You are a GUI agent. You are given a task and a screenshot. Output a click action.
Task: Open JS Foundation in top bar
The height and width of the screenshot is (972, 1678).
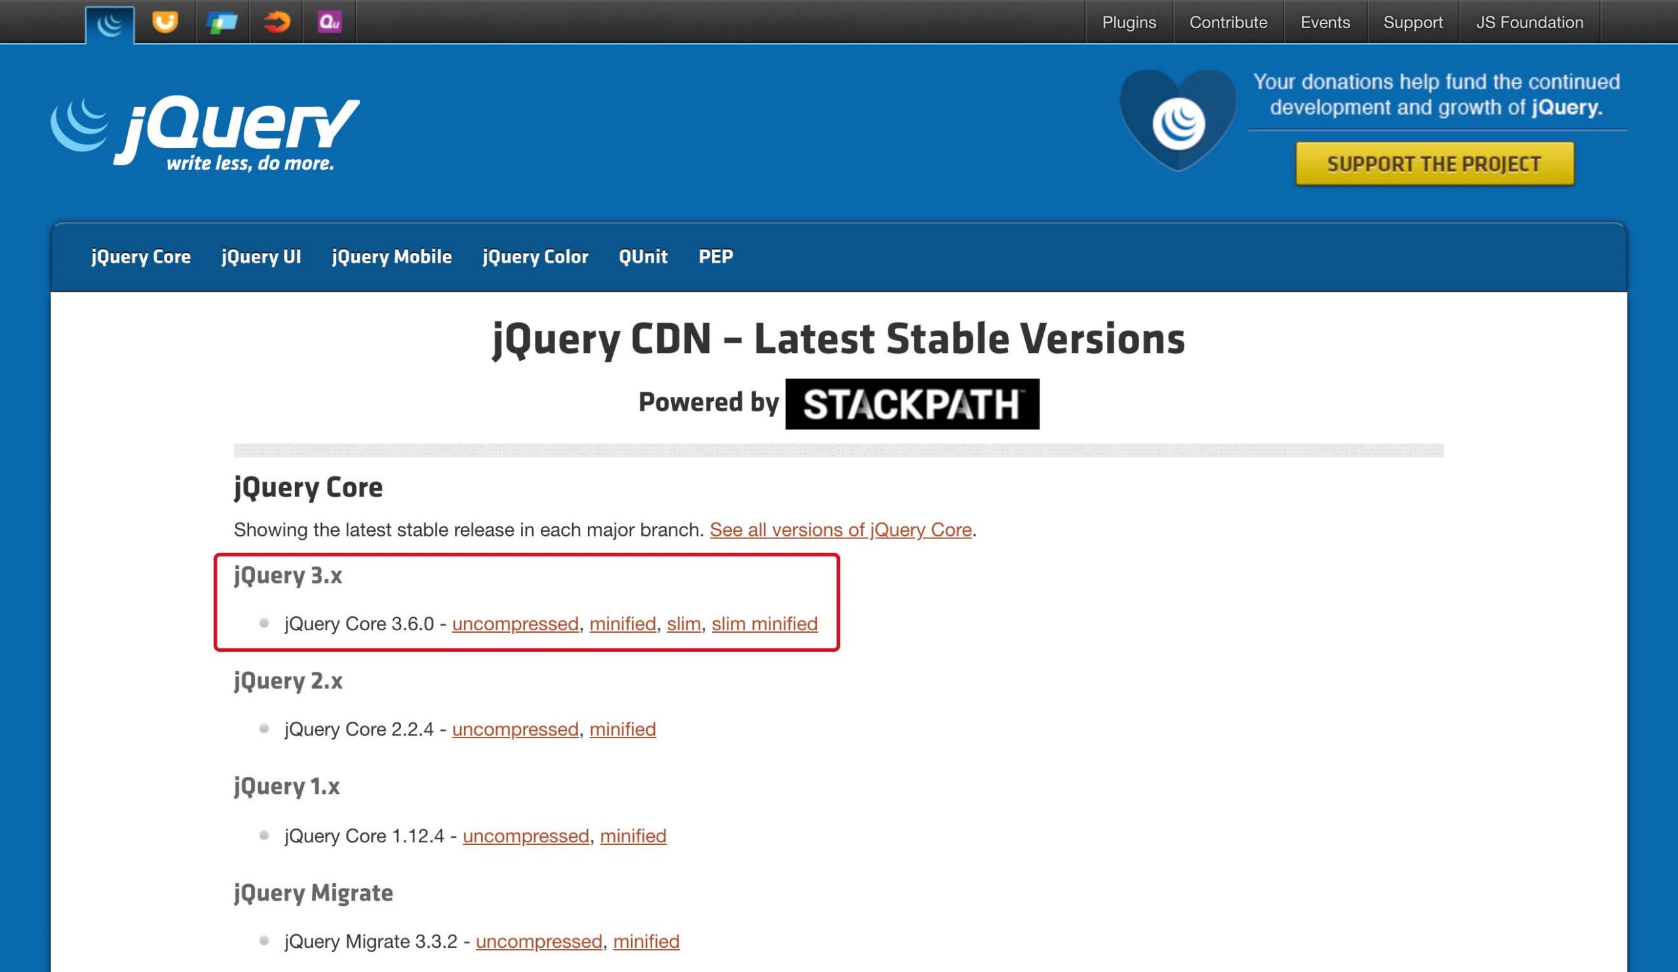click(x=1529, y=23)
